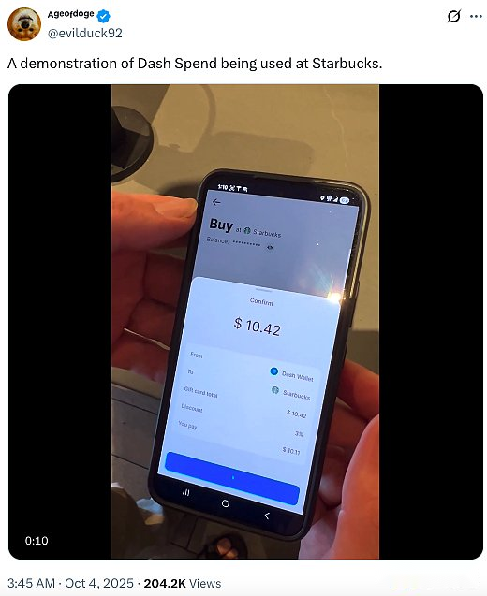
Task: Play the video thumbnail
Action: (245, 322)
